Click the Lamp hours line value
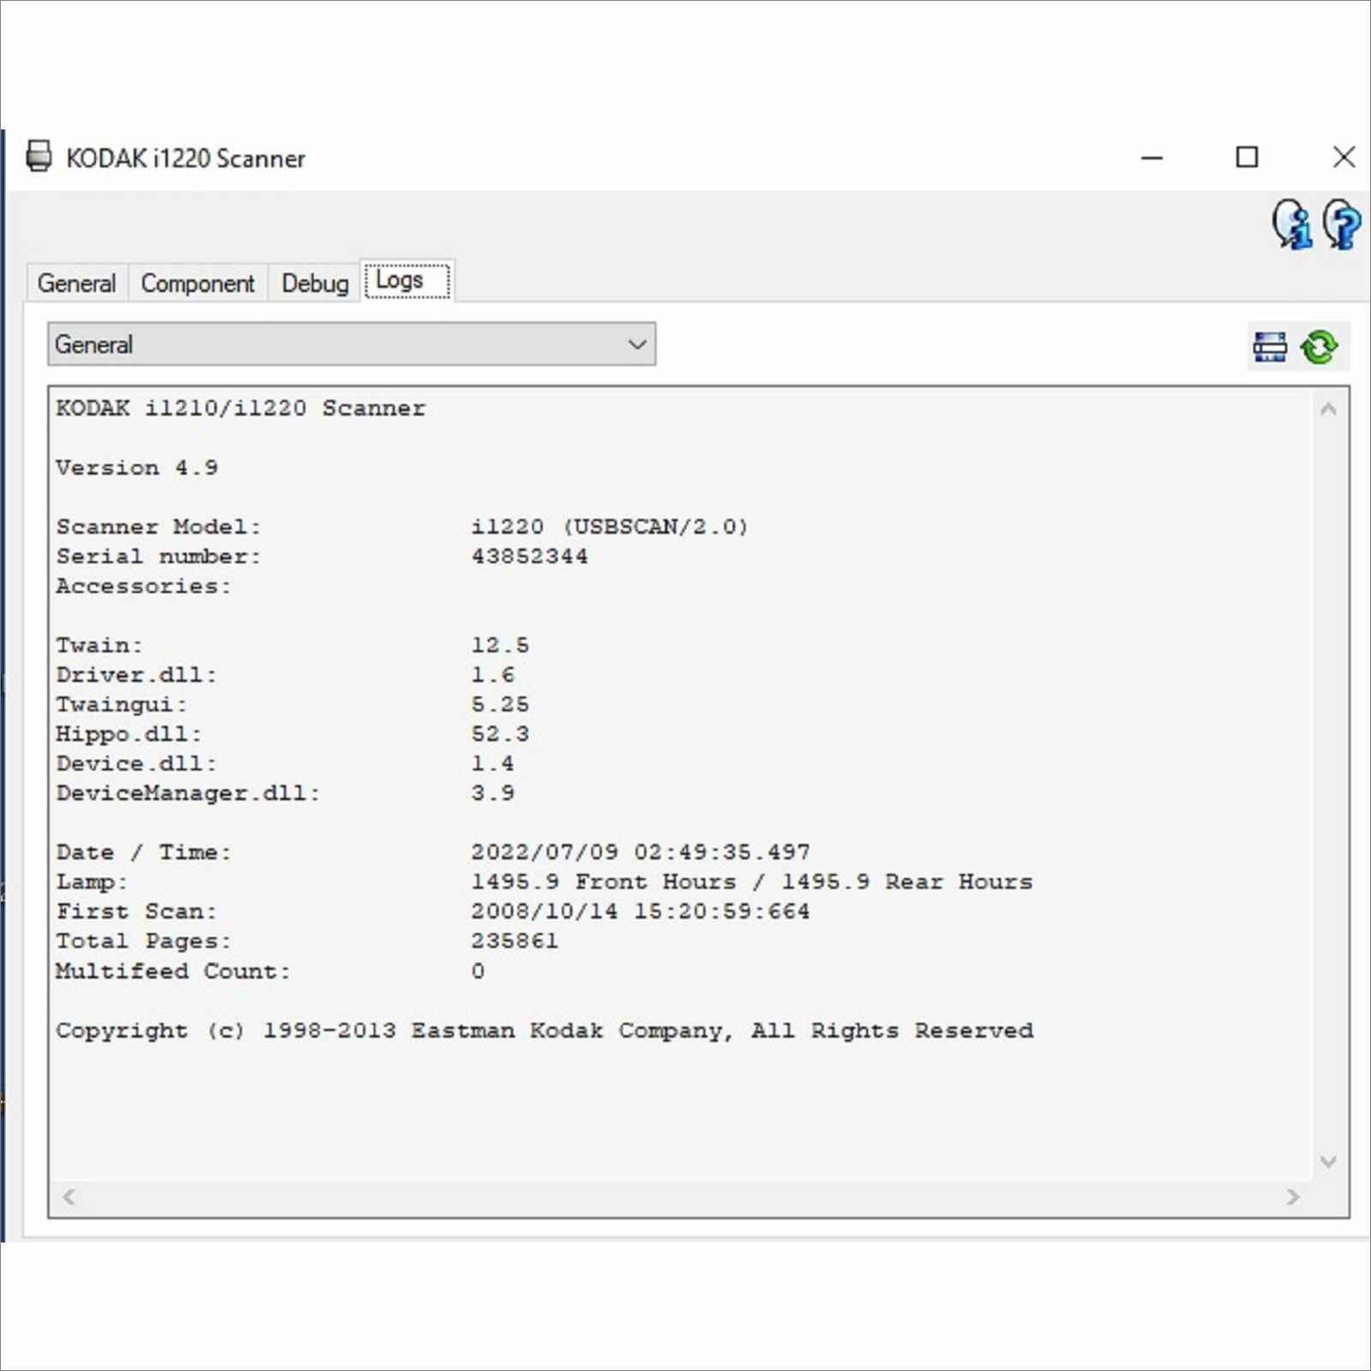 point(751,882)
